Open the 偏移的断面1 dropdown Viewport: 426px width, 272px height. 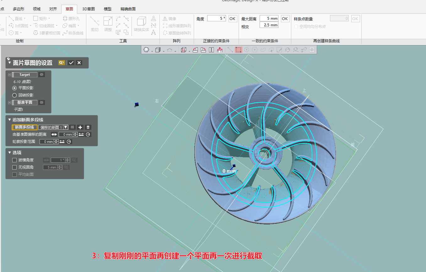tap(65, 127)
